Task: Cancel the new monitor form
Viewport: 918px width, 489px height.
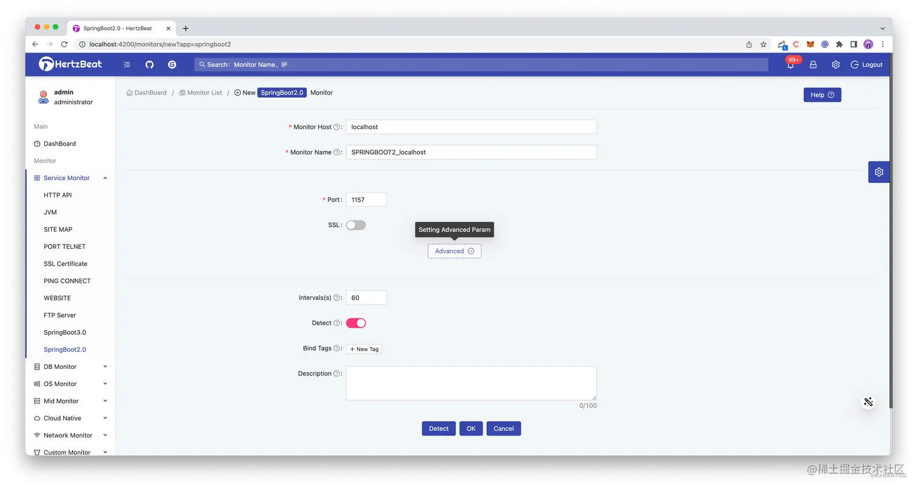Action: coord(504,428)
